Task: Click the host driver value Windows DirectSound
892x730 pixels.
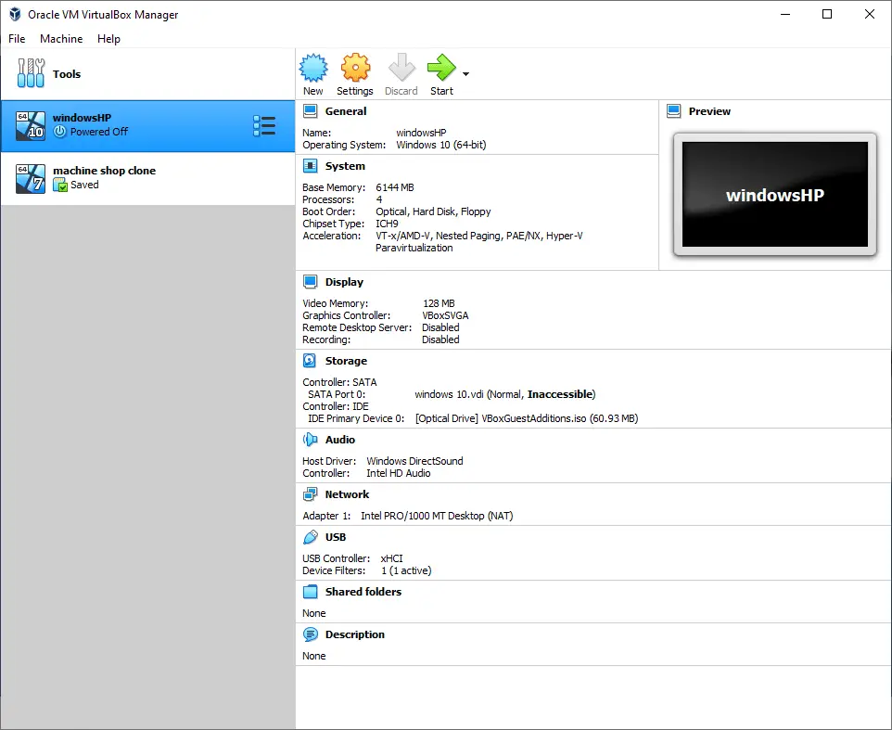Action: click(414, 461)
